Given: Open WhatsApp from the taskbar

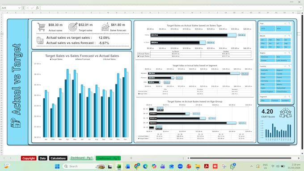Looking at the screenshot, I should 232,167.
